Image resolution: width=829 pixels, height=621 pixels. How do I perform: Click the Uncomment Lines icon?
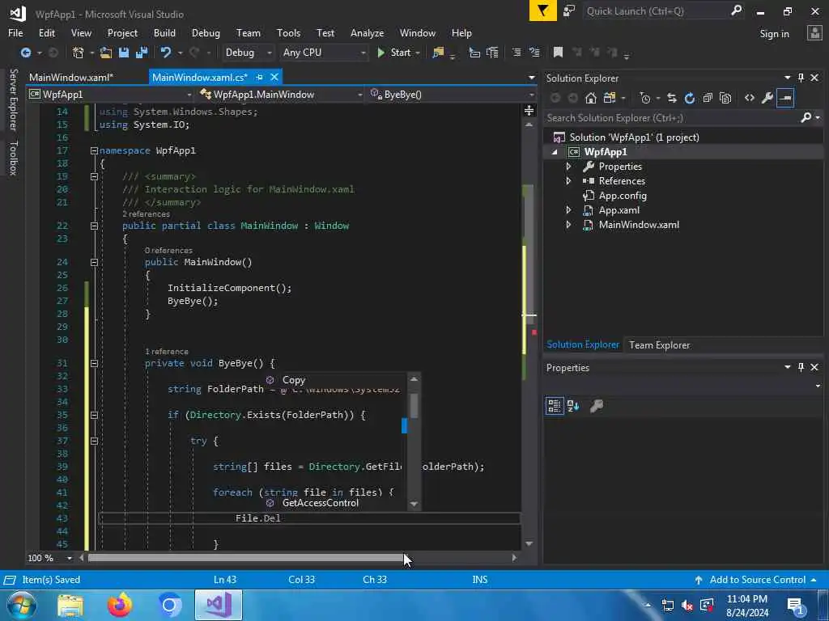(534, 53)
